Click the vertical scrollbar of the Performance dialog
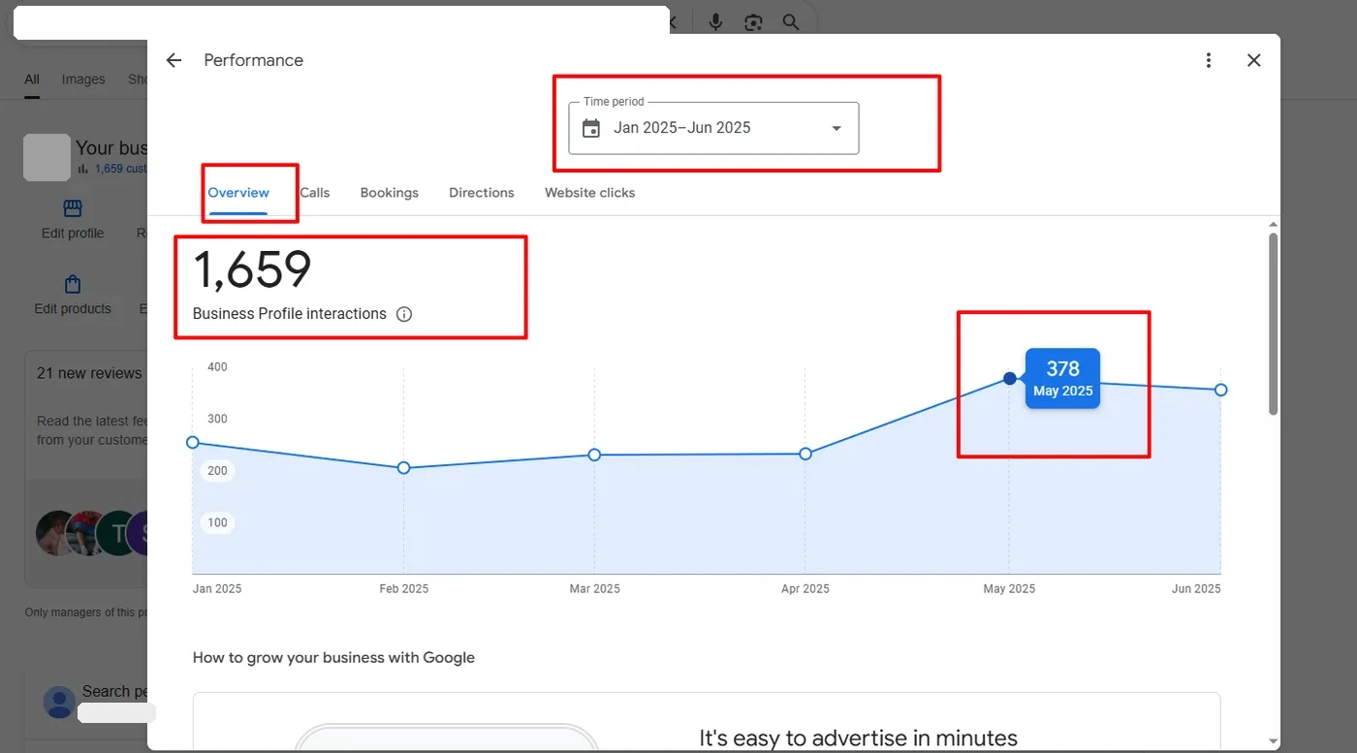Image resolution: width=1357 pixels, height=753 pixels. 1273,324
